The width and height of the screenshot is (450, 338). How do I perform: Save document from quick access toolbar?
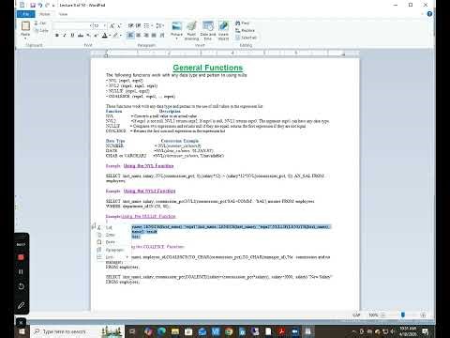(x=33, y=5)
